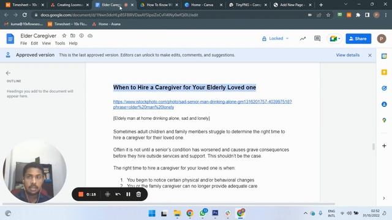Screen dimensions: 392x220
Task: Switch to the How To Know browser tab
Action: pyautogui.click(x=159, y=5)
